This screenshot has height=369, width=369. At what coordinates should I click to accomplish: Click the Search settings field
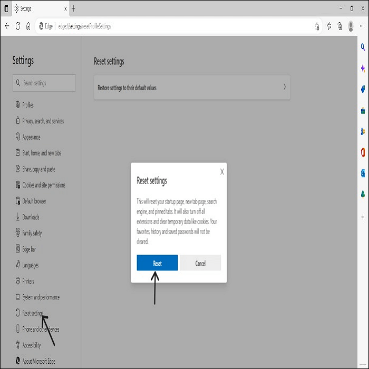tap(44, 83)
